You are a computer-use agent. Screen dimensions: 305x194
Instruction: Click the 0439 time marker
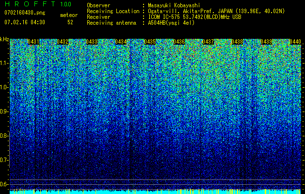(266, 42)
